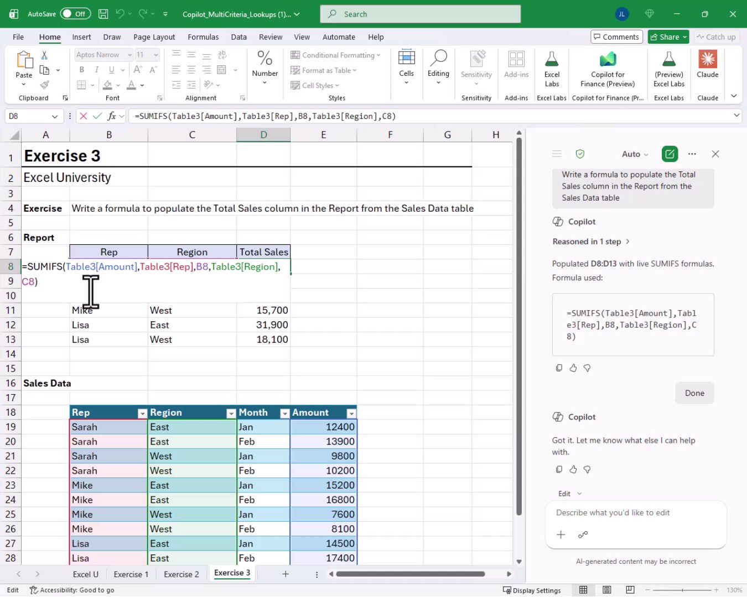Launch Copilot for Finance (Preview)
This screenshot has width=747, height=597.
(x=608, y=69)
